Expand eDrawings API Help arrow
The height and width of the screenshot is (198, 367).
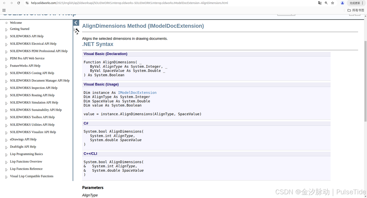click(x=6, y=140)
